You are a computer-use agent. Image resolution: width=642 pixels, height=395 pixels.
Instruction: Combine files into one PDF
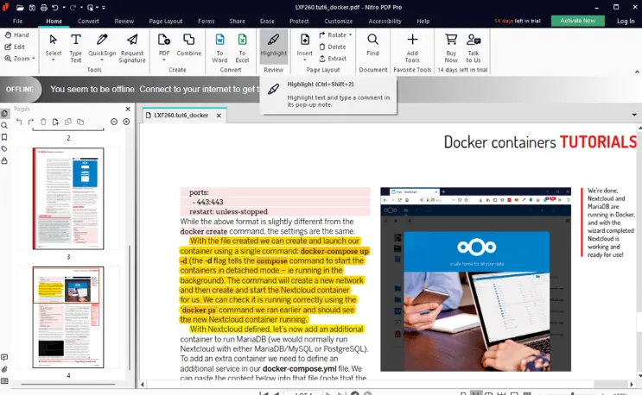[x=188, y=45]
